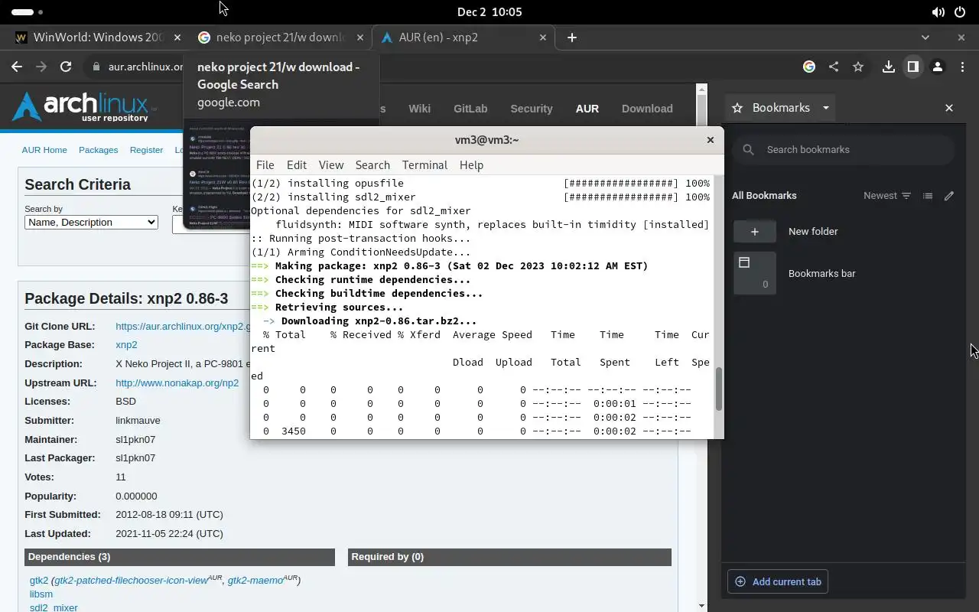The height and width of the screenshot is (612, 979).
Task: Click the page scrollbar up arrow
Action: pyautogui.click(x=701, y=89)
